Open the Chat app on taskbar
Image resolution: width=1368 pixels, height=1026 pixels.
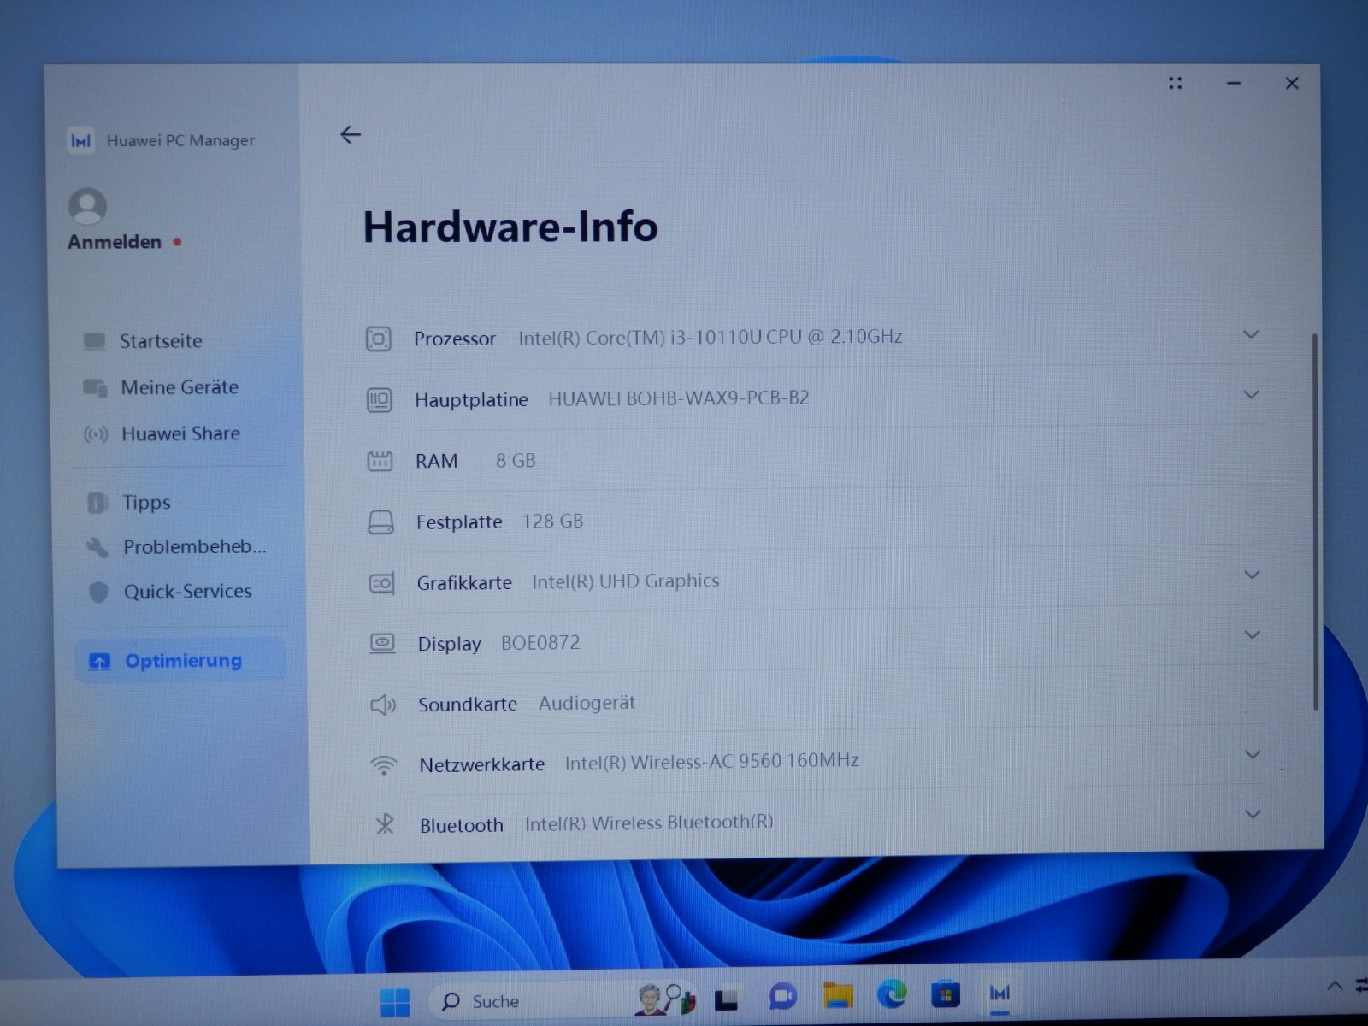(782, 997)
